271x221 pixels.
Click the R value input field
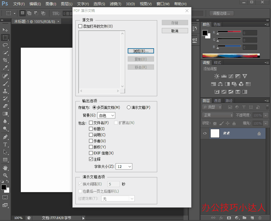[250, 33]
